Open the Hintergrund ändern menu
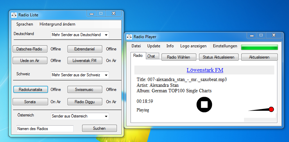This screenshot has height=142, width=289. pos(57,24)
